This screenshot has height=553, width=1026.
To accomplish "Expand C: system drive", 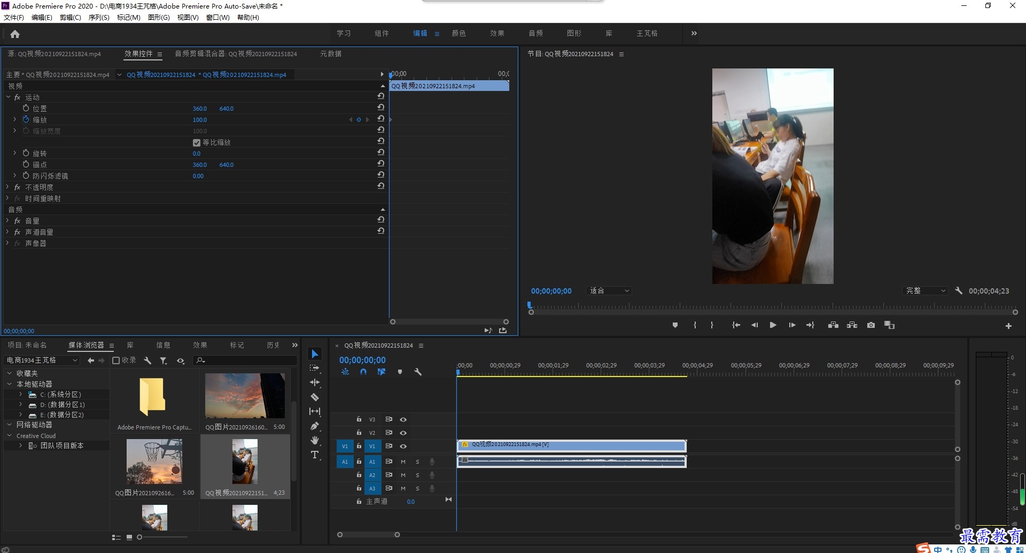I will (20, 394).
